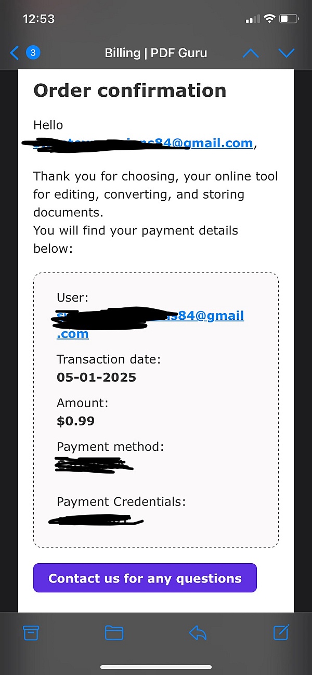The width and height of the screenshot is (312, 675).
Task: Tap the 12:53 clock in status bar
Action: coord(38,19)
